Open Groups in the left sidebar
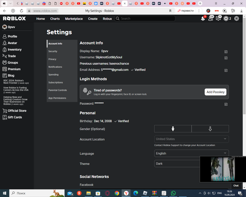 (10, 63)
